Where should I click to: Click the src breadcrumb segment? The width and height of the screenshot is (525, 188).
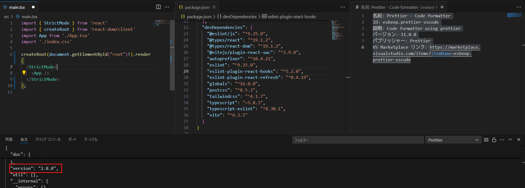pos(7,17)
